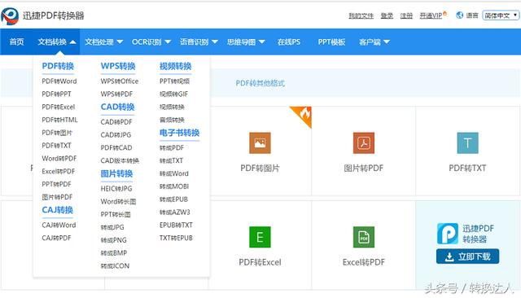Click the green PDF转Excel E icon

260,237
